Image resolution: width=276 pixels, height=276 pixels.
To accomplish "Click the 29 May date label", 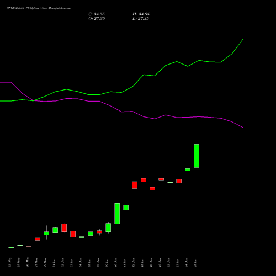I will 45,262.
